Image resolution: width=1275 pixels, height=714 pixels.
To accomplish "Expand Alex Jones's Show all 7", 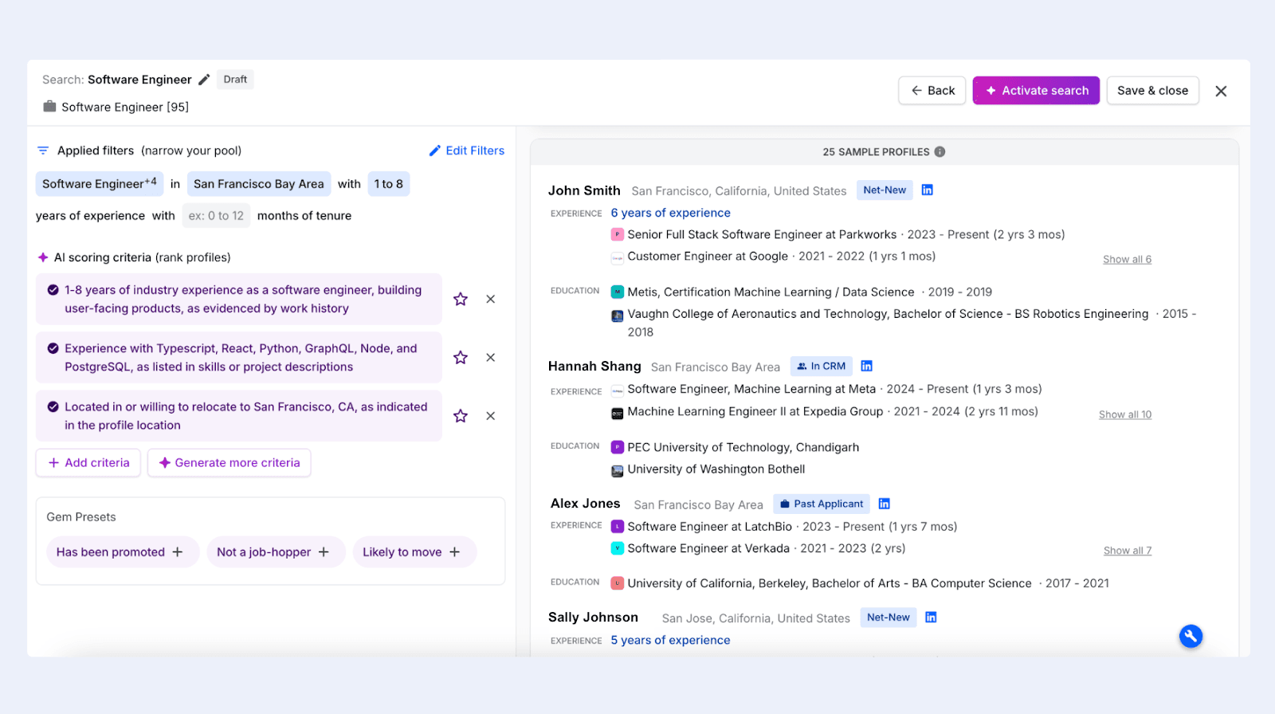I will (1128, 551).
